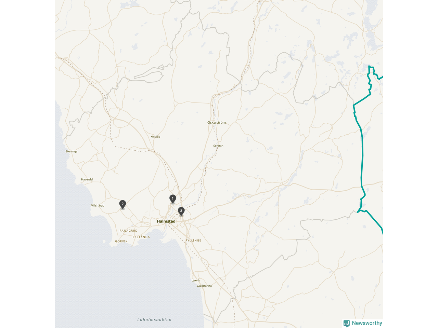This screenshot has width=438, height=328.
Task: Click the Steninge coastal label
Action: [x=72, y=151]
